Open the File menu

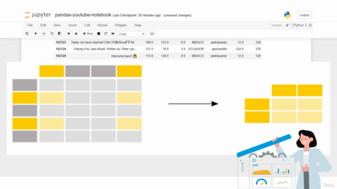30,25
